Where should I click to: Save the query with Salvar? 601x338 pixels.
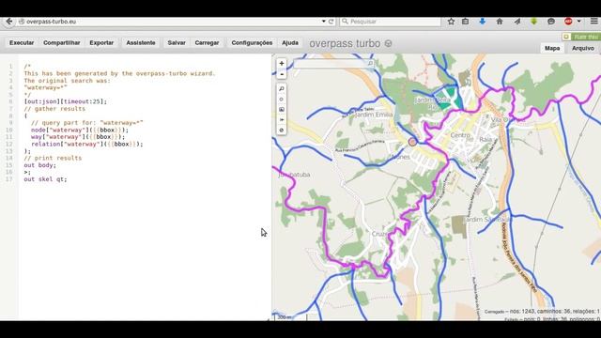[x=177, y=43]
